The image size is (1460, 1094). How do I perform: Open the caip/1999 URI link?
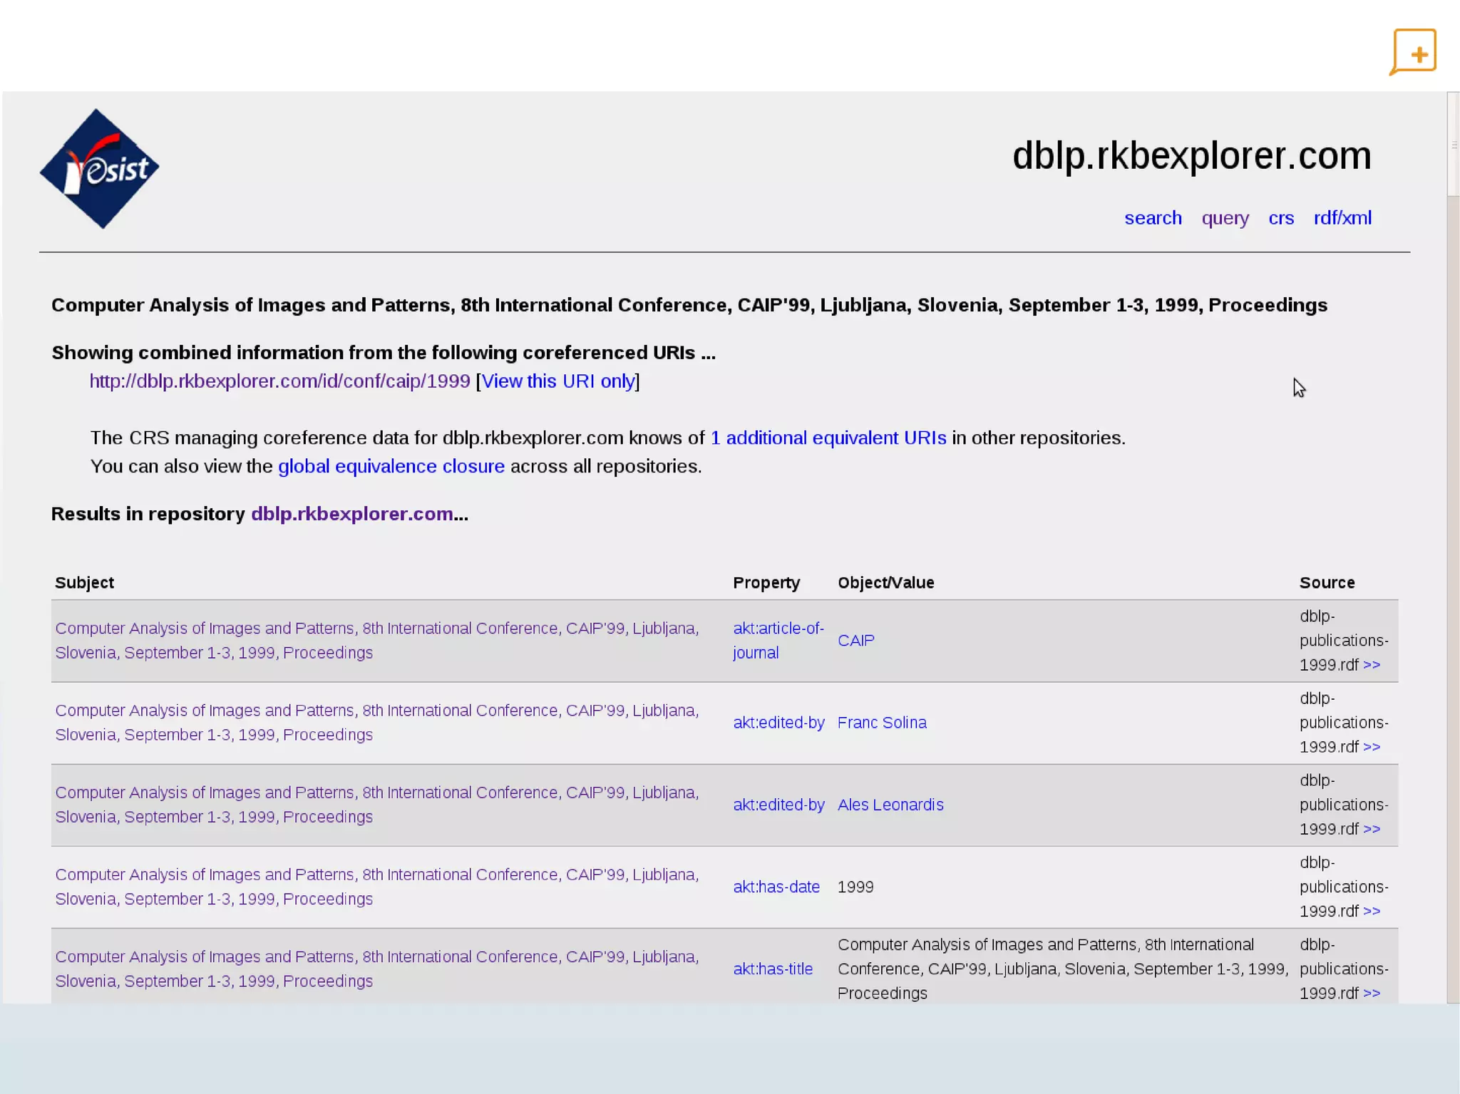point(279,381)
